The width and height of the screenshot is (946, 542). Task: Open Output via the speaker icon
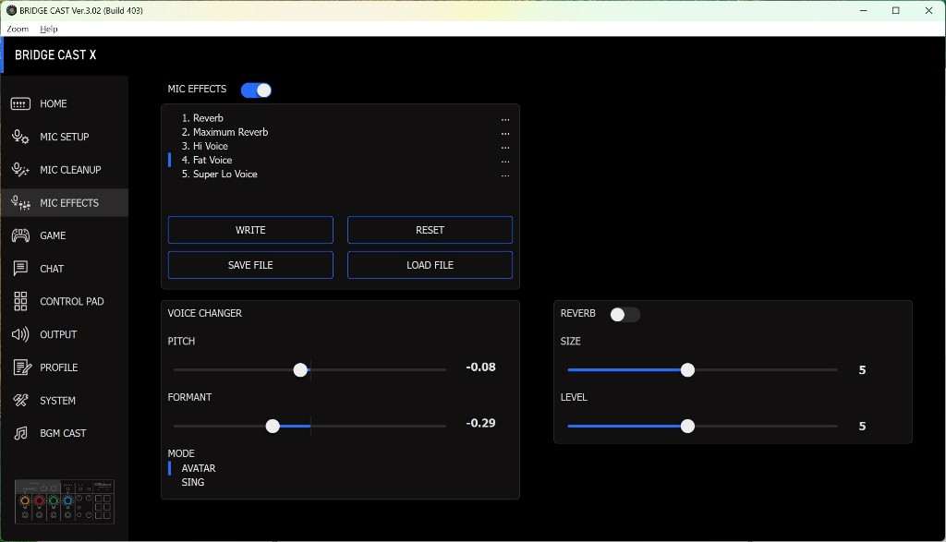tap(20, 334)
